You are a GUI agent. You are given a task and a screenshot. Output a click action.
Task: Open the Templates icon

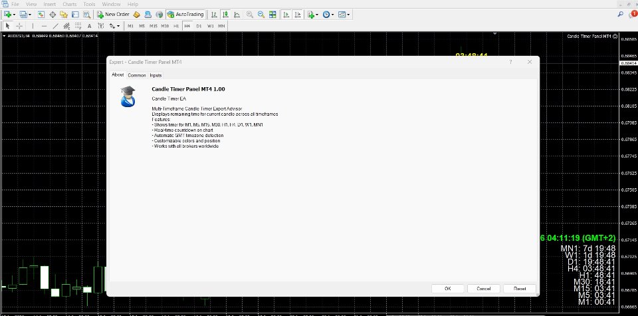pyautogui.click(x=342, y=14)
